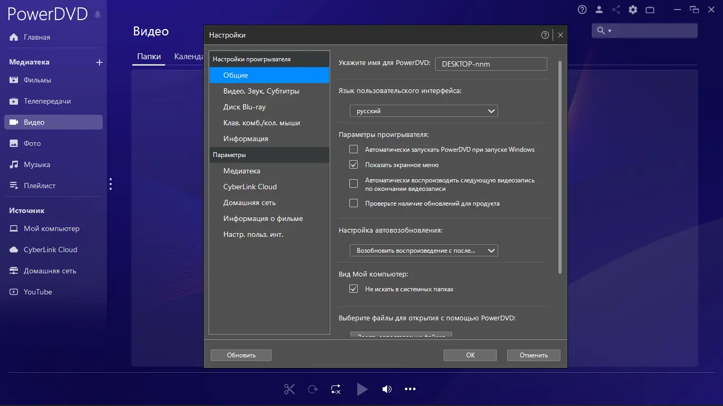Click the Обновить button
The height and width of the screenshot is (406, 723).
click(x=241, y=355)
